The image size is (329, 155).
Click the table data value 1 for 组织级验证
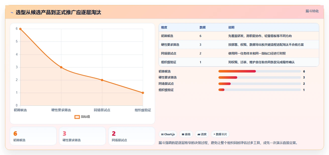(200, 62)
